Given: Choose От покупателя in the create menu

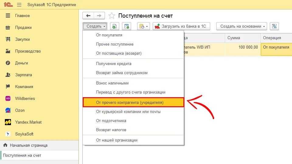Looking at the screenshot, I should (109, 35).
